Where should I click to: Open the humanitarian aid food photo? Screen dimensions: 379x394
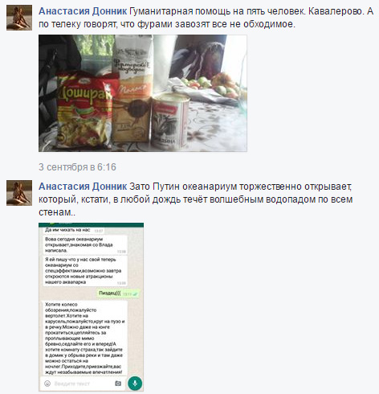pyautogui.click(x=143, y=93)
